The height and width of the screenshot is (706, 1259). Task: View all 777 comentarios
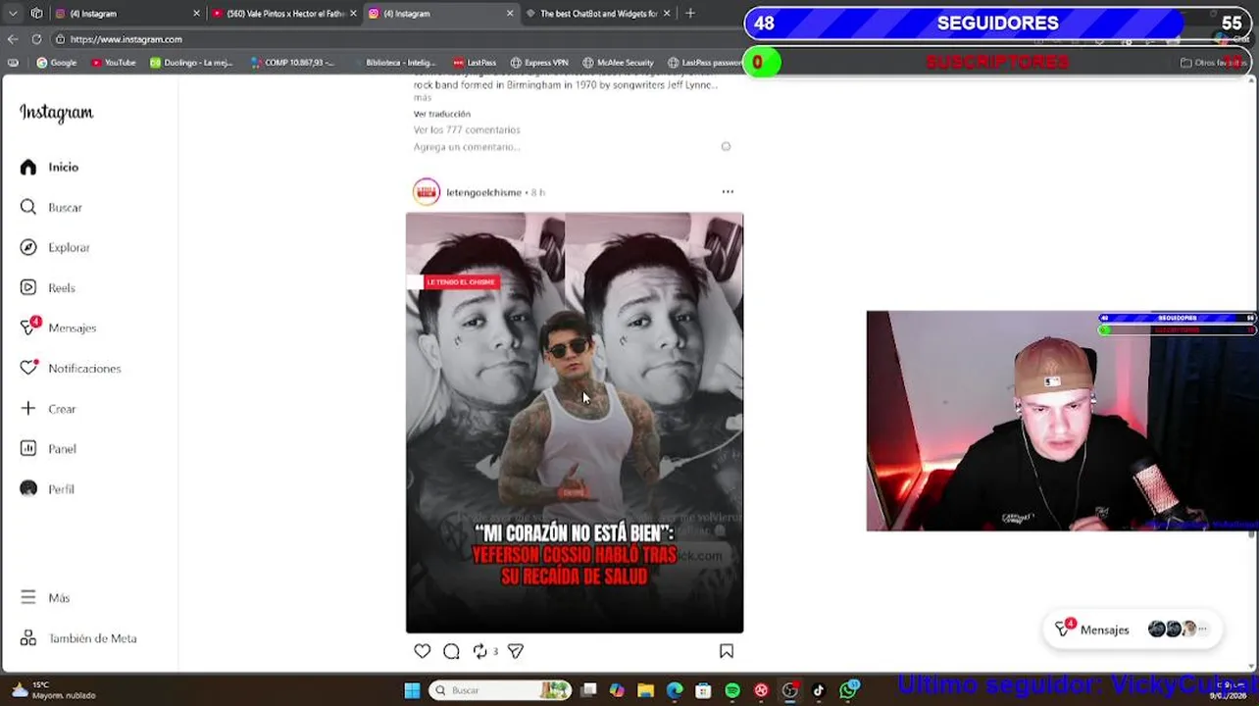point(467,129)
